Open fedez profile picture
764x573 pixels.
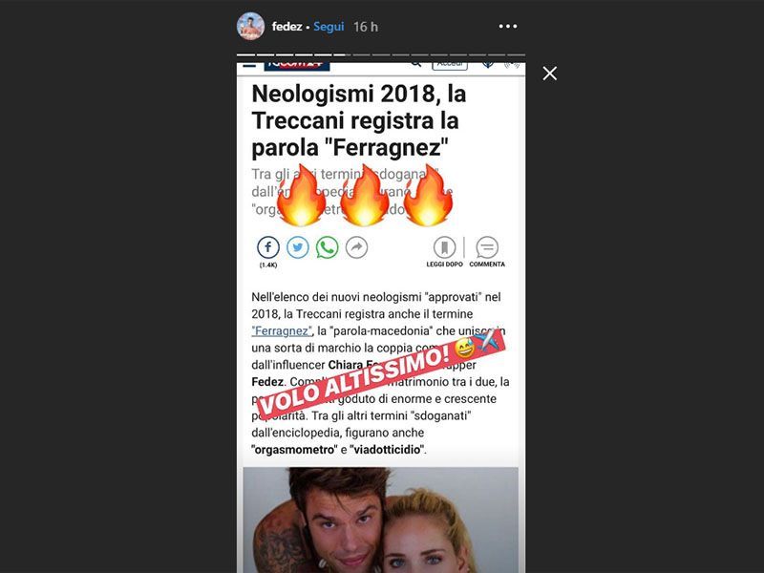point(250,27)
